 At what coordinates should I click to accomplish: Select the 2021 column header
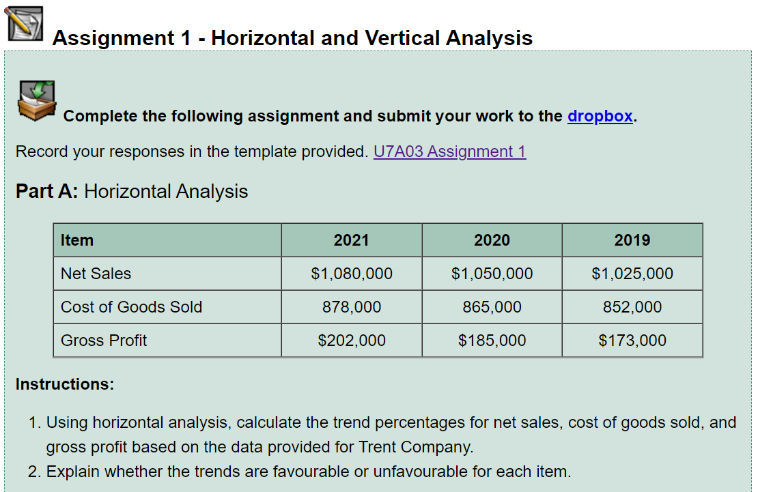point(352,240)
